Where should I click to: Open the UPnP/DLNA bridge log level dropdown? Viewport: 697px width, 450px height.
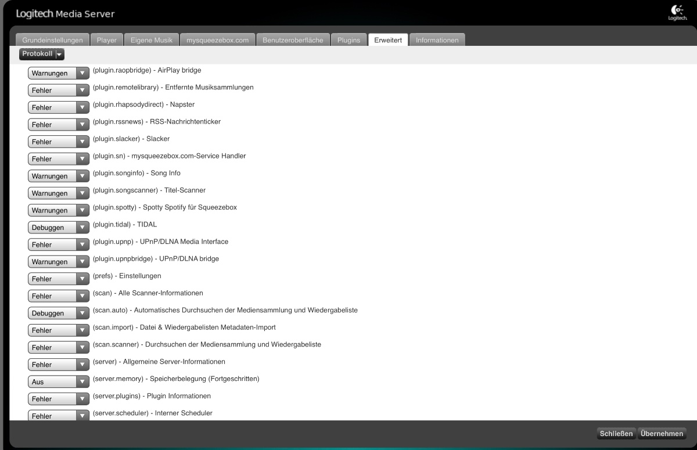(58, 262)
